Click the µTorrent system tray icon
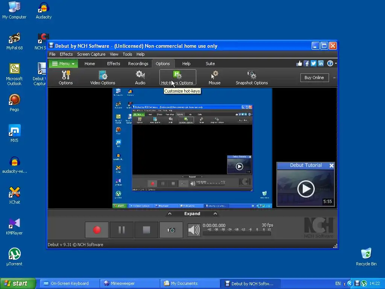 364,284
